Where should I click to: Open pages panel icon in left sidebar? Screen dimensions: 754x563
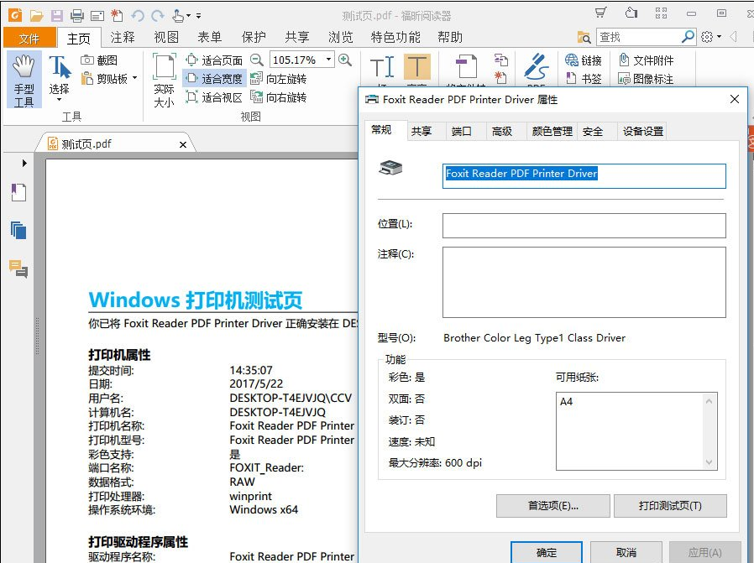pyautogui.click(x=18, y=230)
